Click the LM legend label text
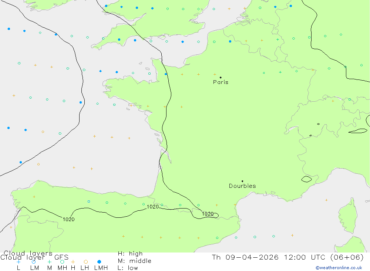370x271 pixels. coord(34,268)
